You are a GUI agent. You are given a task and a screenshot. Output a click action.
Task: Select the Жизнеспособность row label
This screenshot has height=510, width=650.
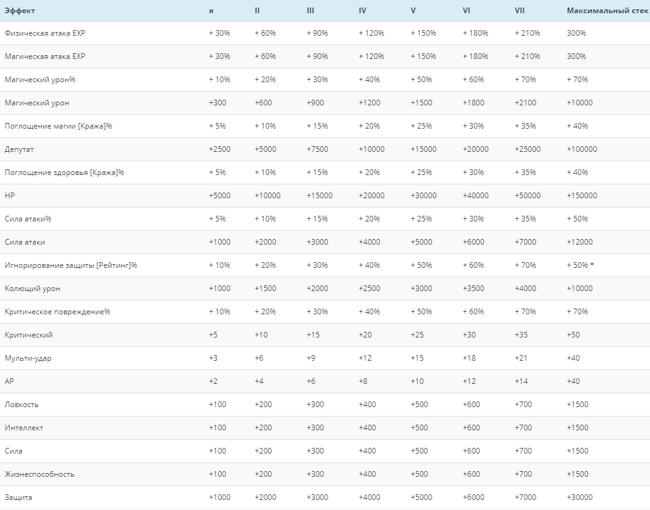click(39, 474)
